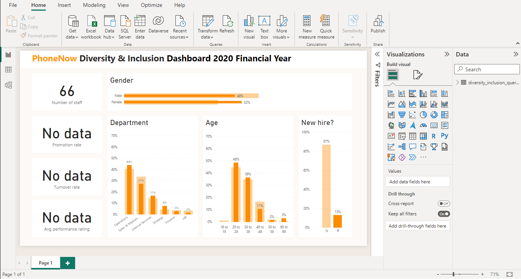Collapse the ribbon with caret
521x279 pixels.
[517, 43]
